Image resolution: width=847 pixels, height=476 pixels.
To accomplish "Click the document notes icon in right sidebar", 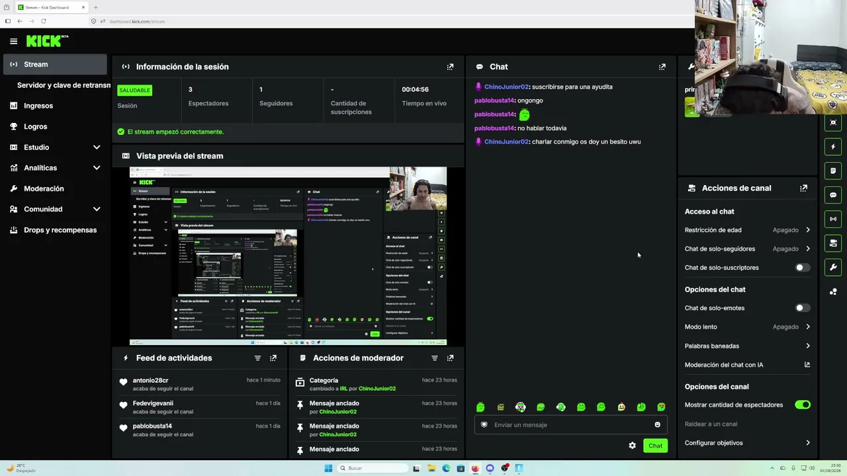I will [833, 171].
